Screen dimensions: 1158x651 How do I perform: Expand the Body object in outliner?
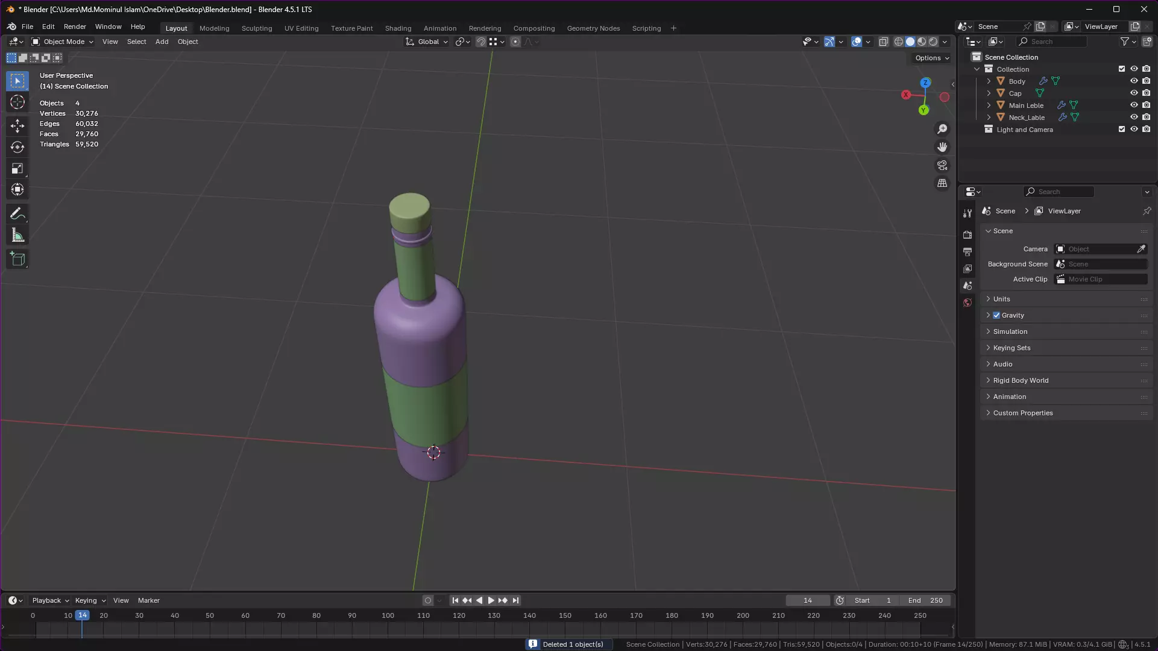click(989, 81)
